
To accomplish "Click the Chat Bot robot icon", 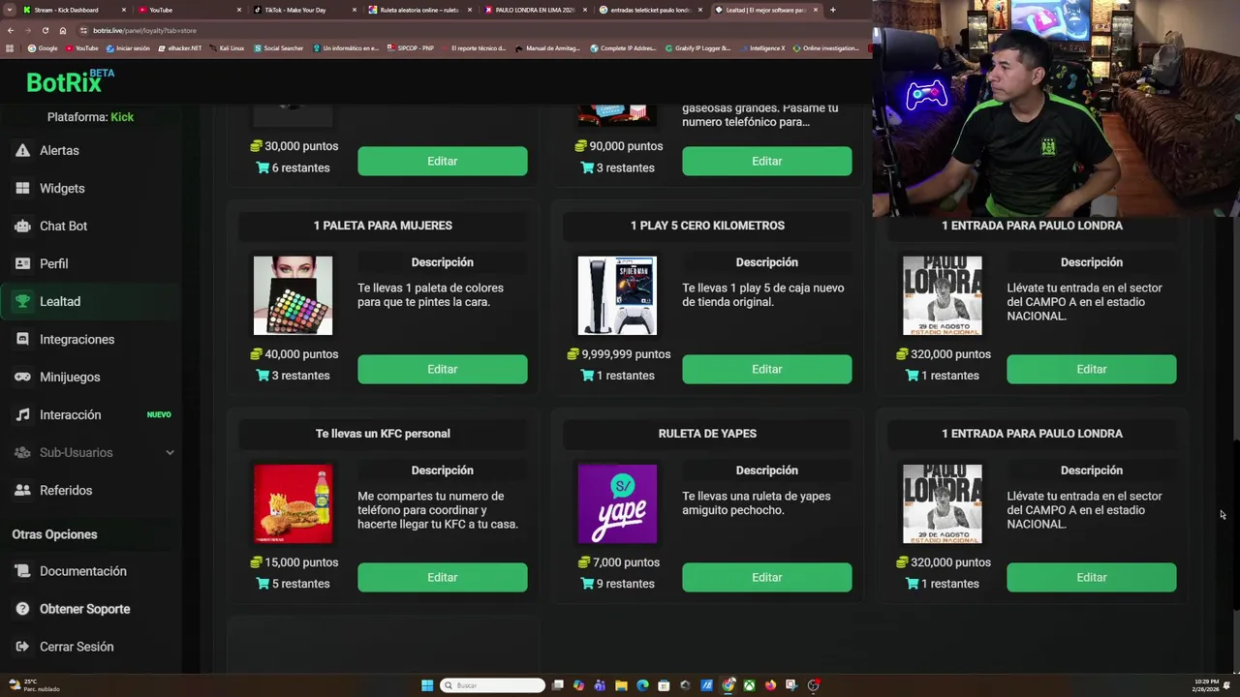I will (22, 226).
